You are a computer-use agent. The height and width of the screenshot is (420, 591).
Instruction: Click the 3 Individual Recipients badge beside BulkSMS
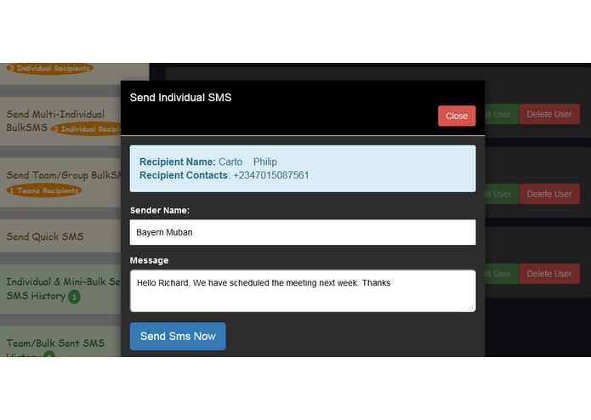tap(86, 129)
